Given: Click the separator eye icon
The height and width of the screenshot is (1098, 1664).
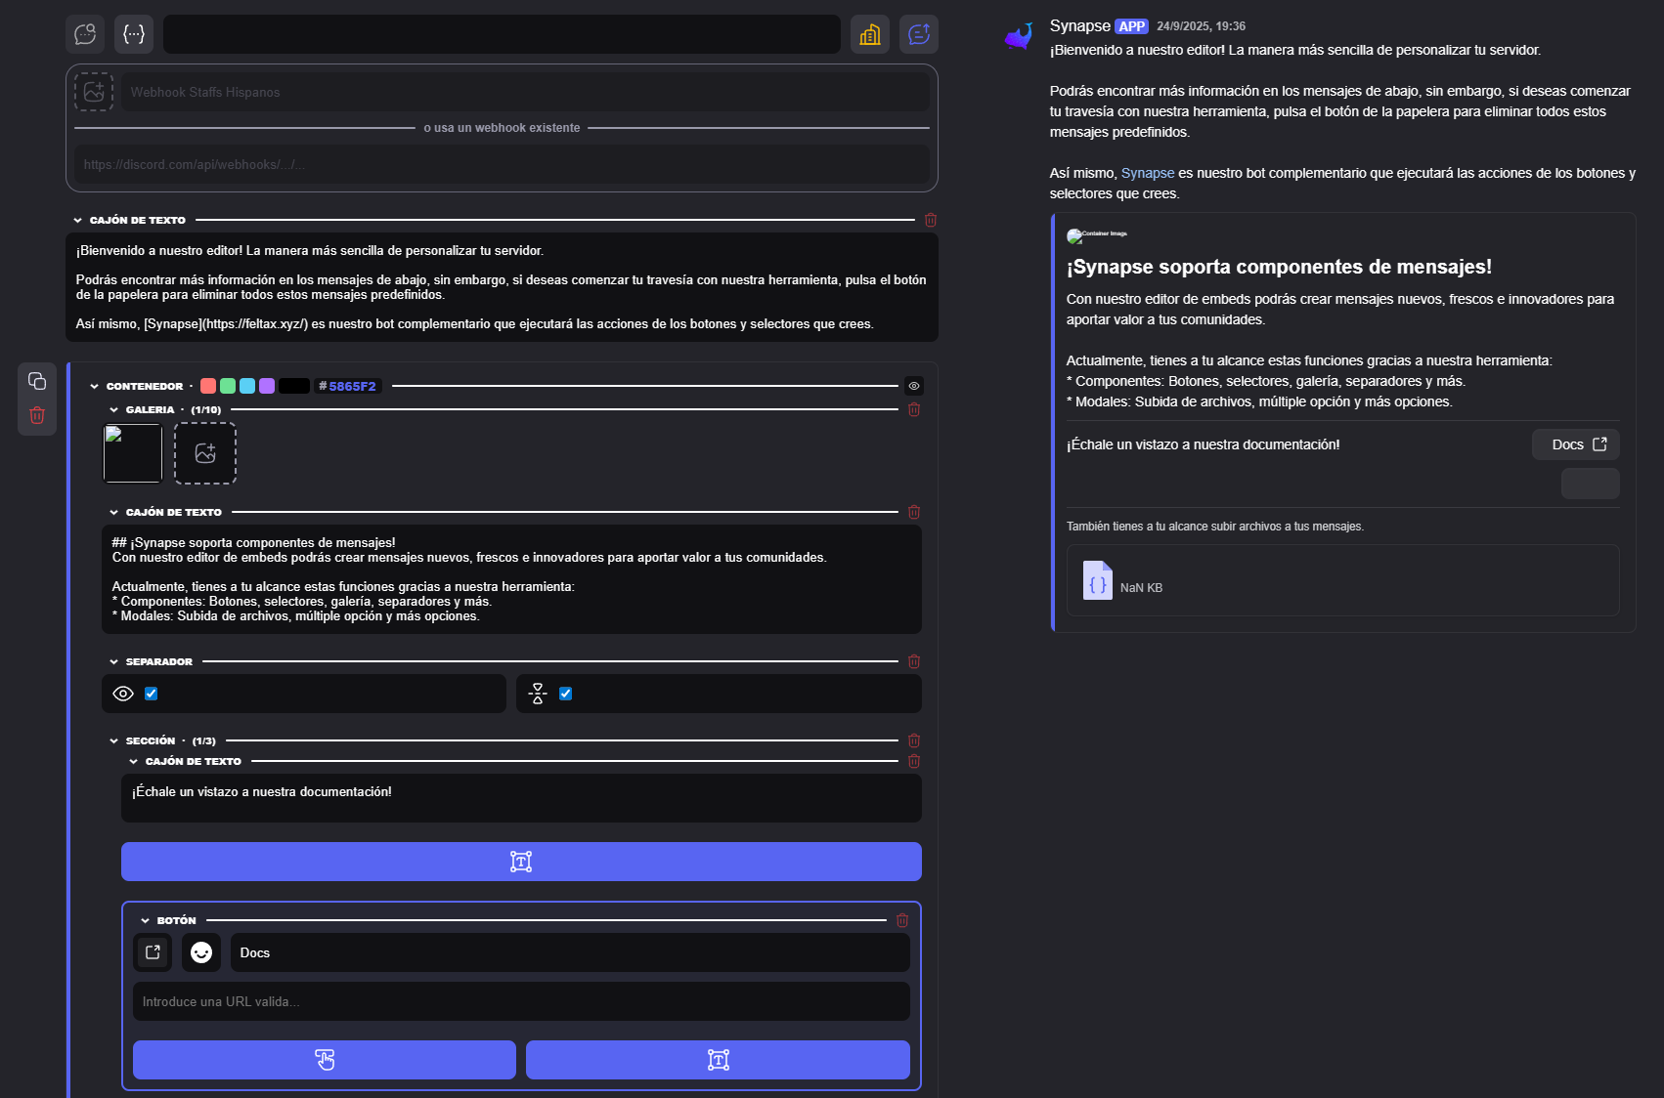Looking at the screenshot, I should click(123, 694).
